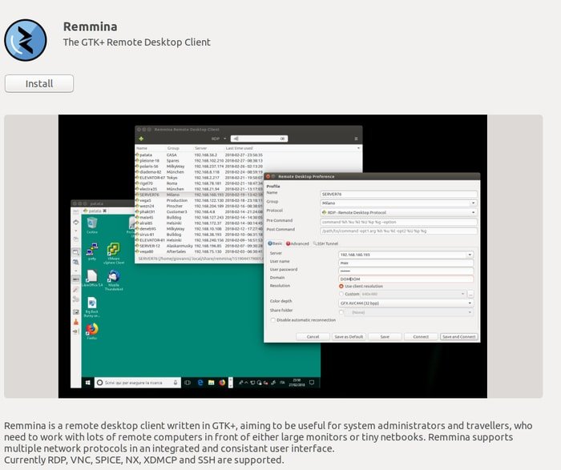This screenshot has height=470, width=561.
Task: Click the Task View icon on Windows taskbar
Action: point(188,383)
